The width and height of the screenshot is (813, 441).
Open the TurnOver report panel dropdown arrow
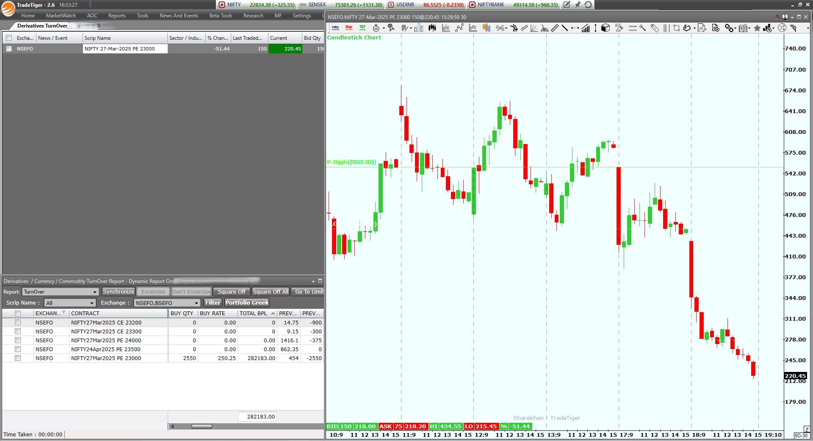click(313, 281)
